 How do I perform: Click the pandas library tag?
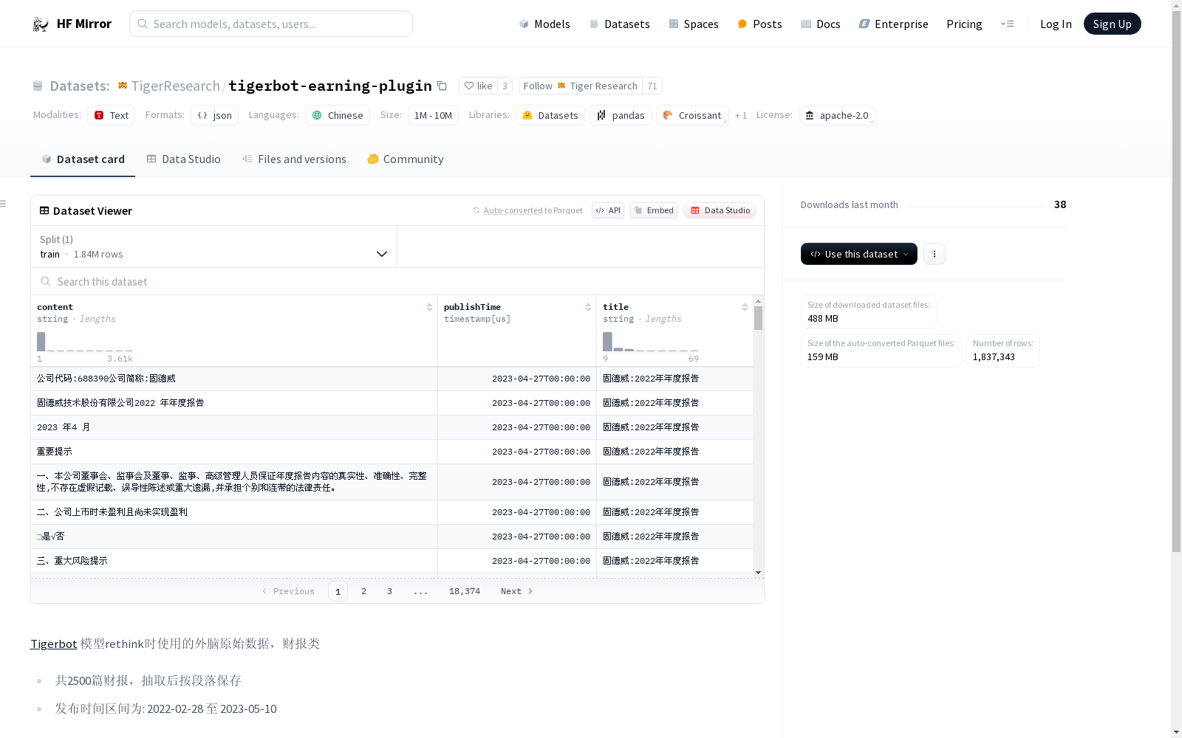point(621,115)
